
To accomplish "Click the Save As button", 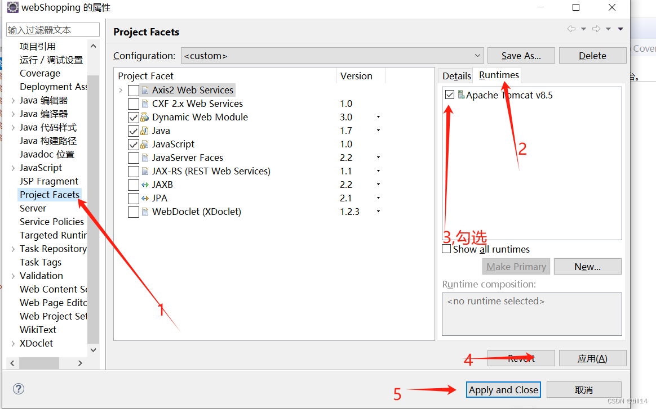I will click(x=520, y=55).
